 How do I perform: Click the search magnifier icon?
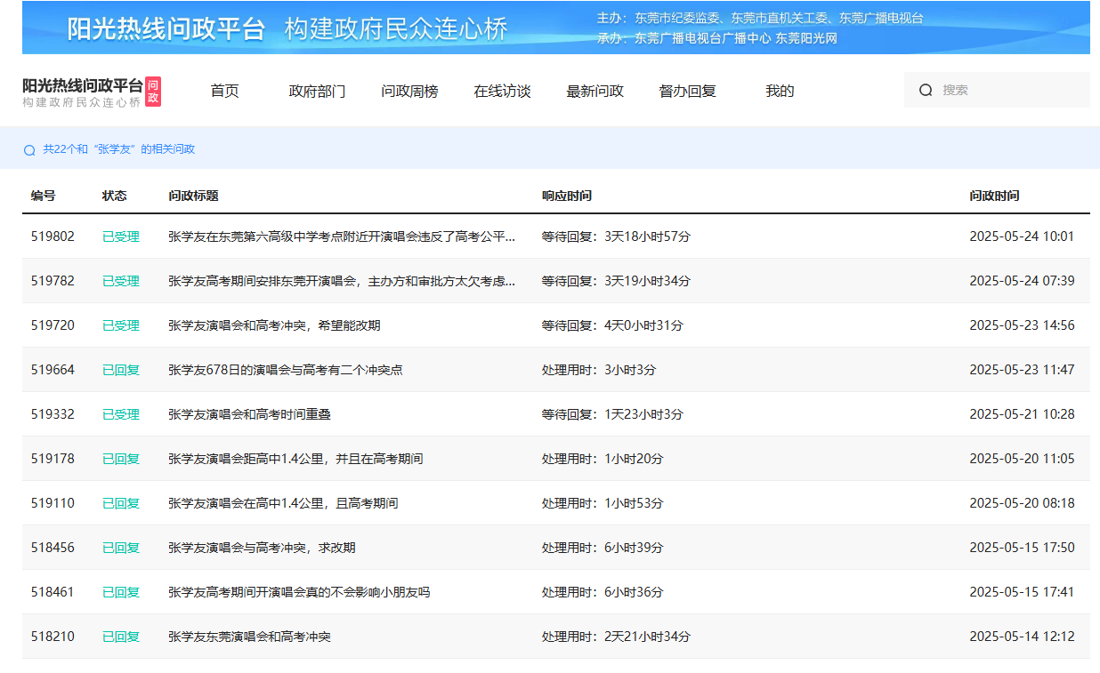coord(926,90)
